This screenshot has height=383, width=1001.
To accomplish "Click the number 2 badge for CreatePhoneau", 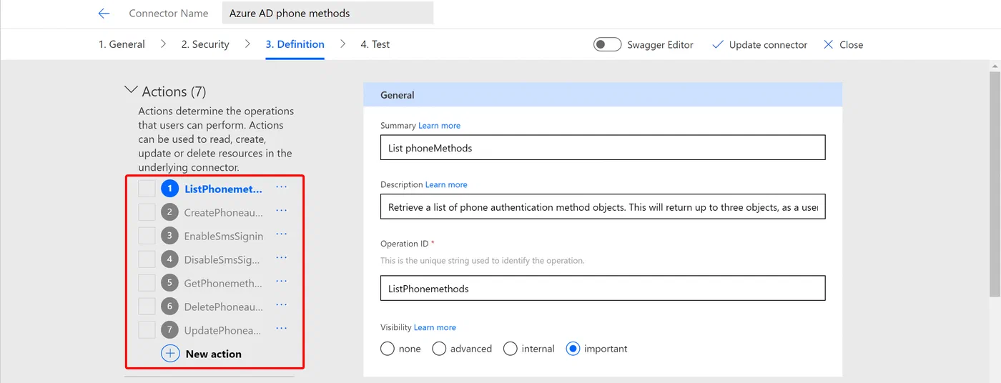I will (x=169, y=212).
